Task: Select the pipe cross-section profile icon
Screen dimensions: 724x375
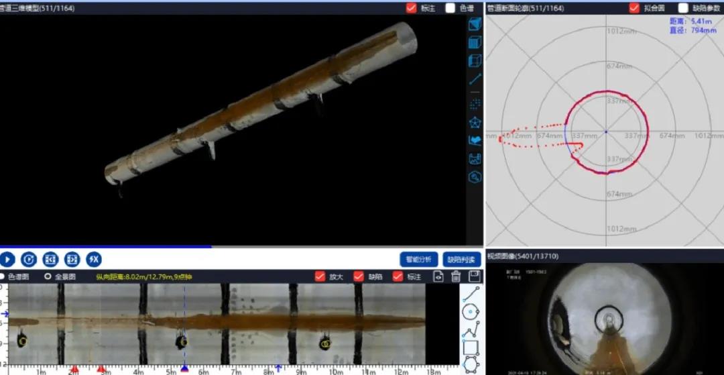Action: click(475, 159)
